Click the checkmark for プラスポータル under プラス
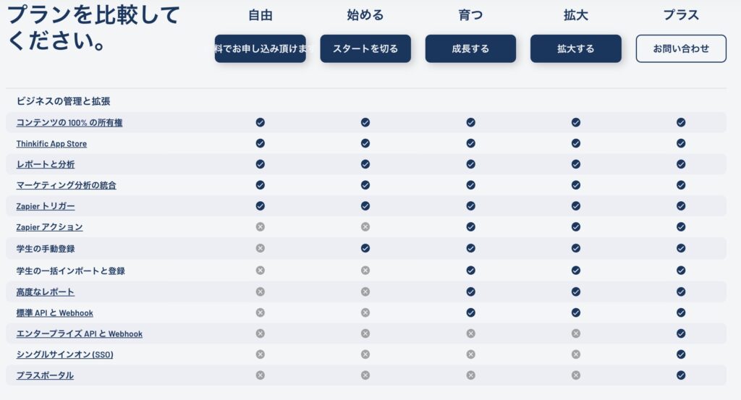 point(681,375)
